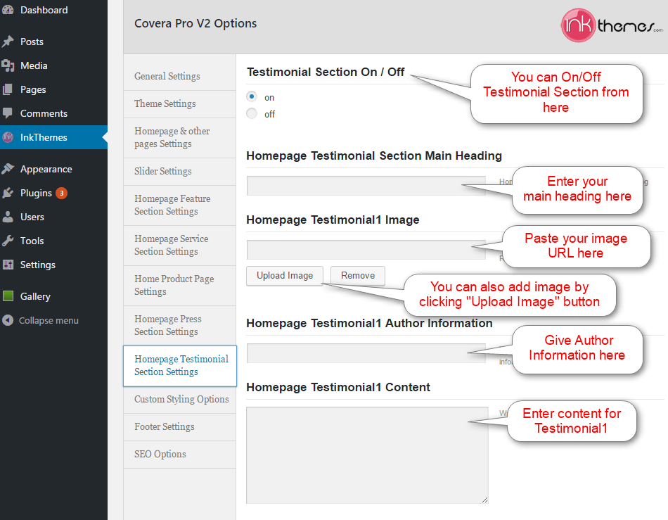Open the Comments menu
The height and width of the screenshot is (520, 668).
(x=53, y=113)
